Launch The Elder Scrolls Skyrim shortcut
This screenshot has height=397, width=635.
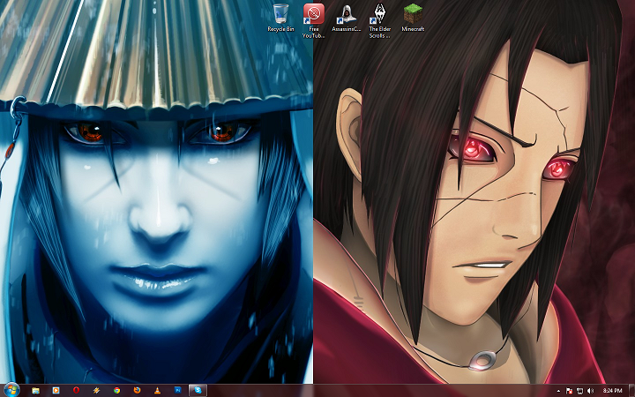click(x=379, y=14)
